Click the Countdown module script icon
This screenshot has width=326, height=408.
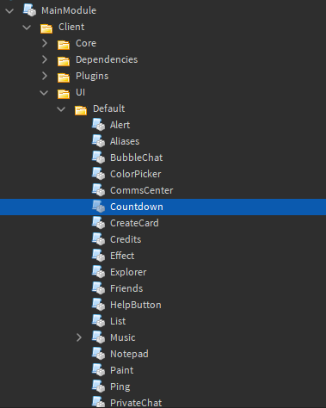pos(98,207)
